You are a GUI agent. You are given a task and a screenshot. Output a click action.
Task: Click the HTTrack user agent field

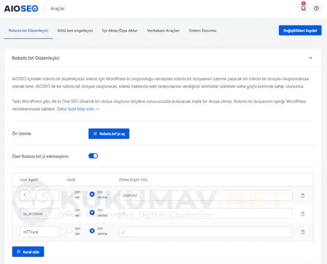[x=40, y=232]
